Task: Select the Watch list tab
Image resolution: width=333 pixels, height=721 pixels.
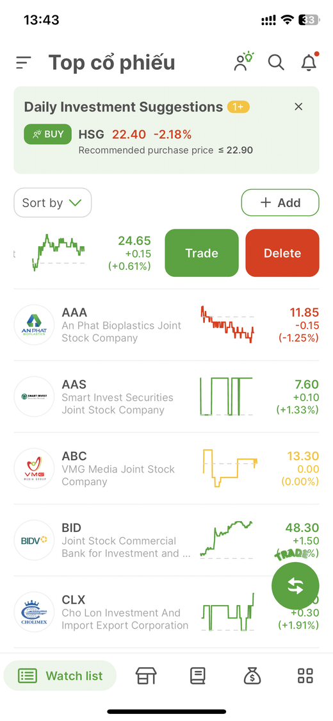Action: 60,676
